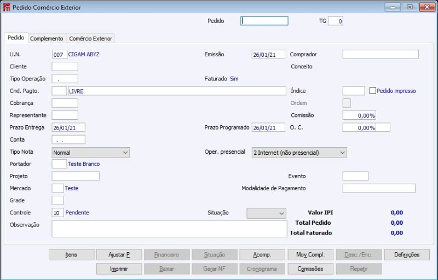Click the Faturado Sim value
Screen dimensions: 438x280
[234, 79]
